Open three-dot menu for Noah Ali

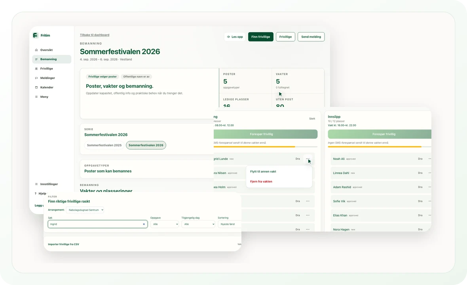pyautogui.click(x=429, y=159)
